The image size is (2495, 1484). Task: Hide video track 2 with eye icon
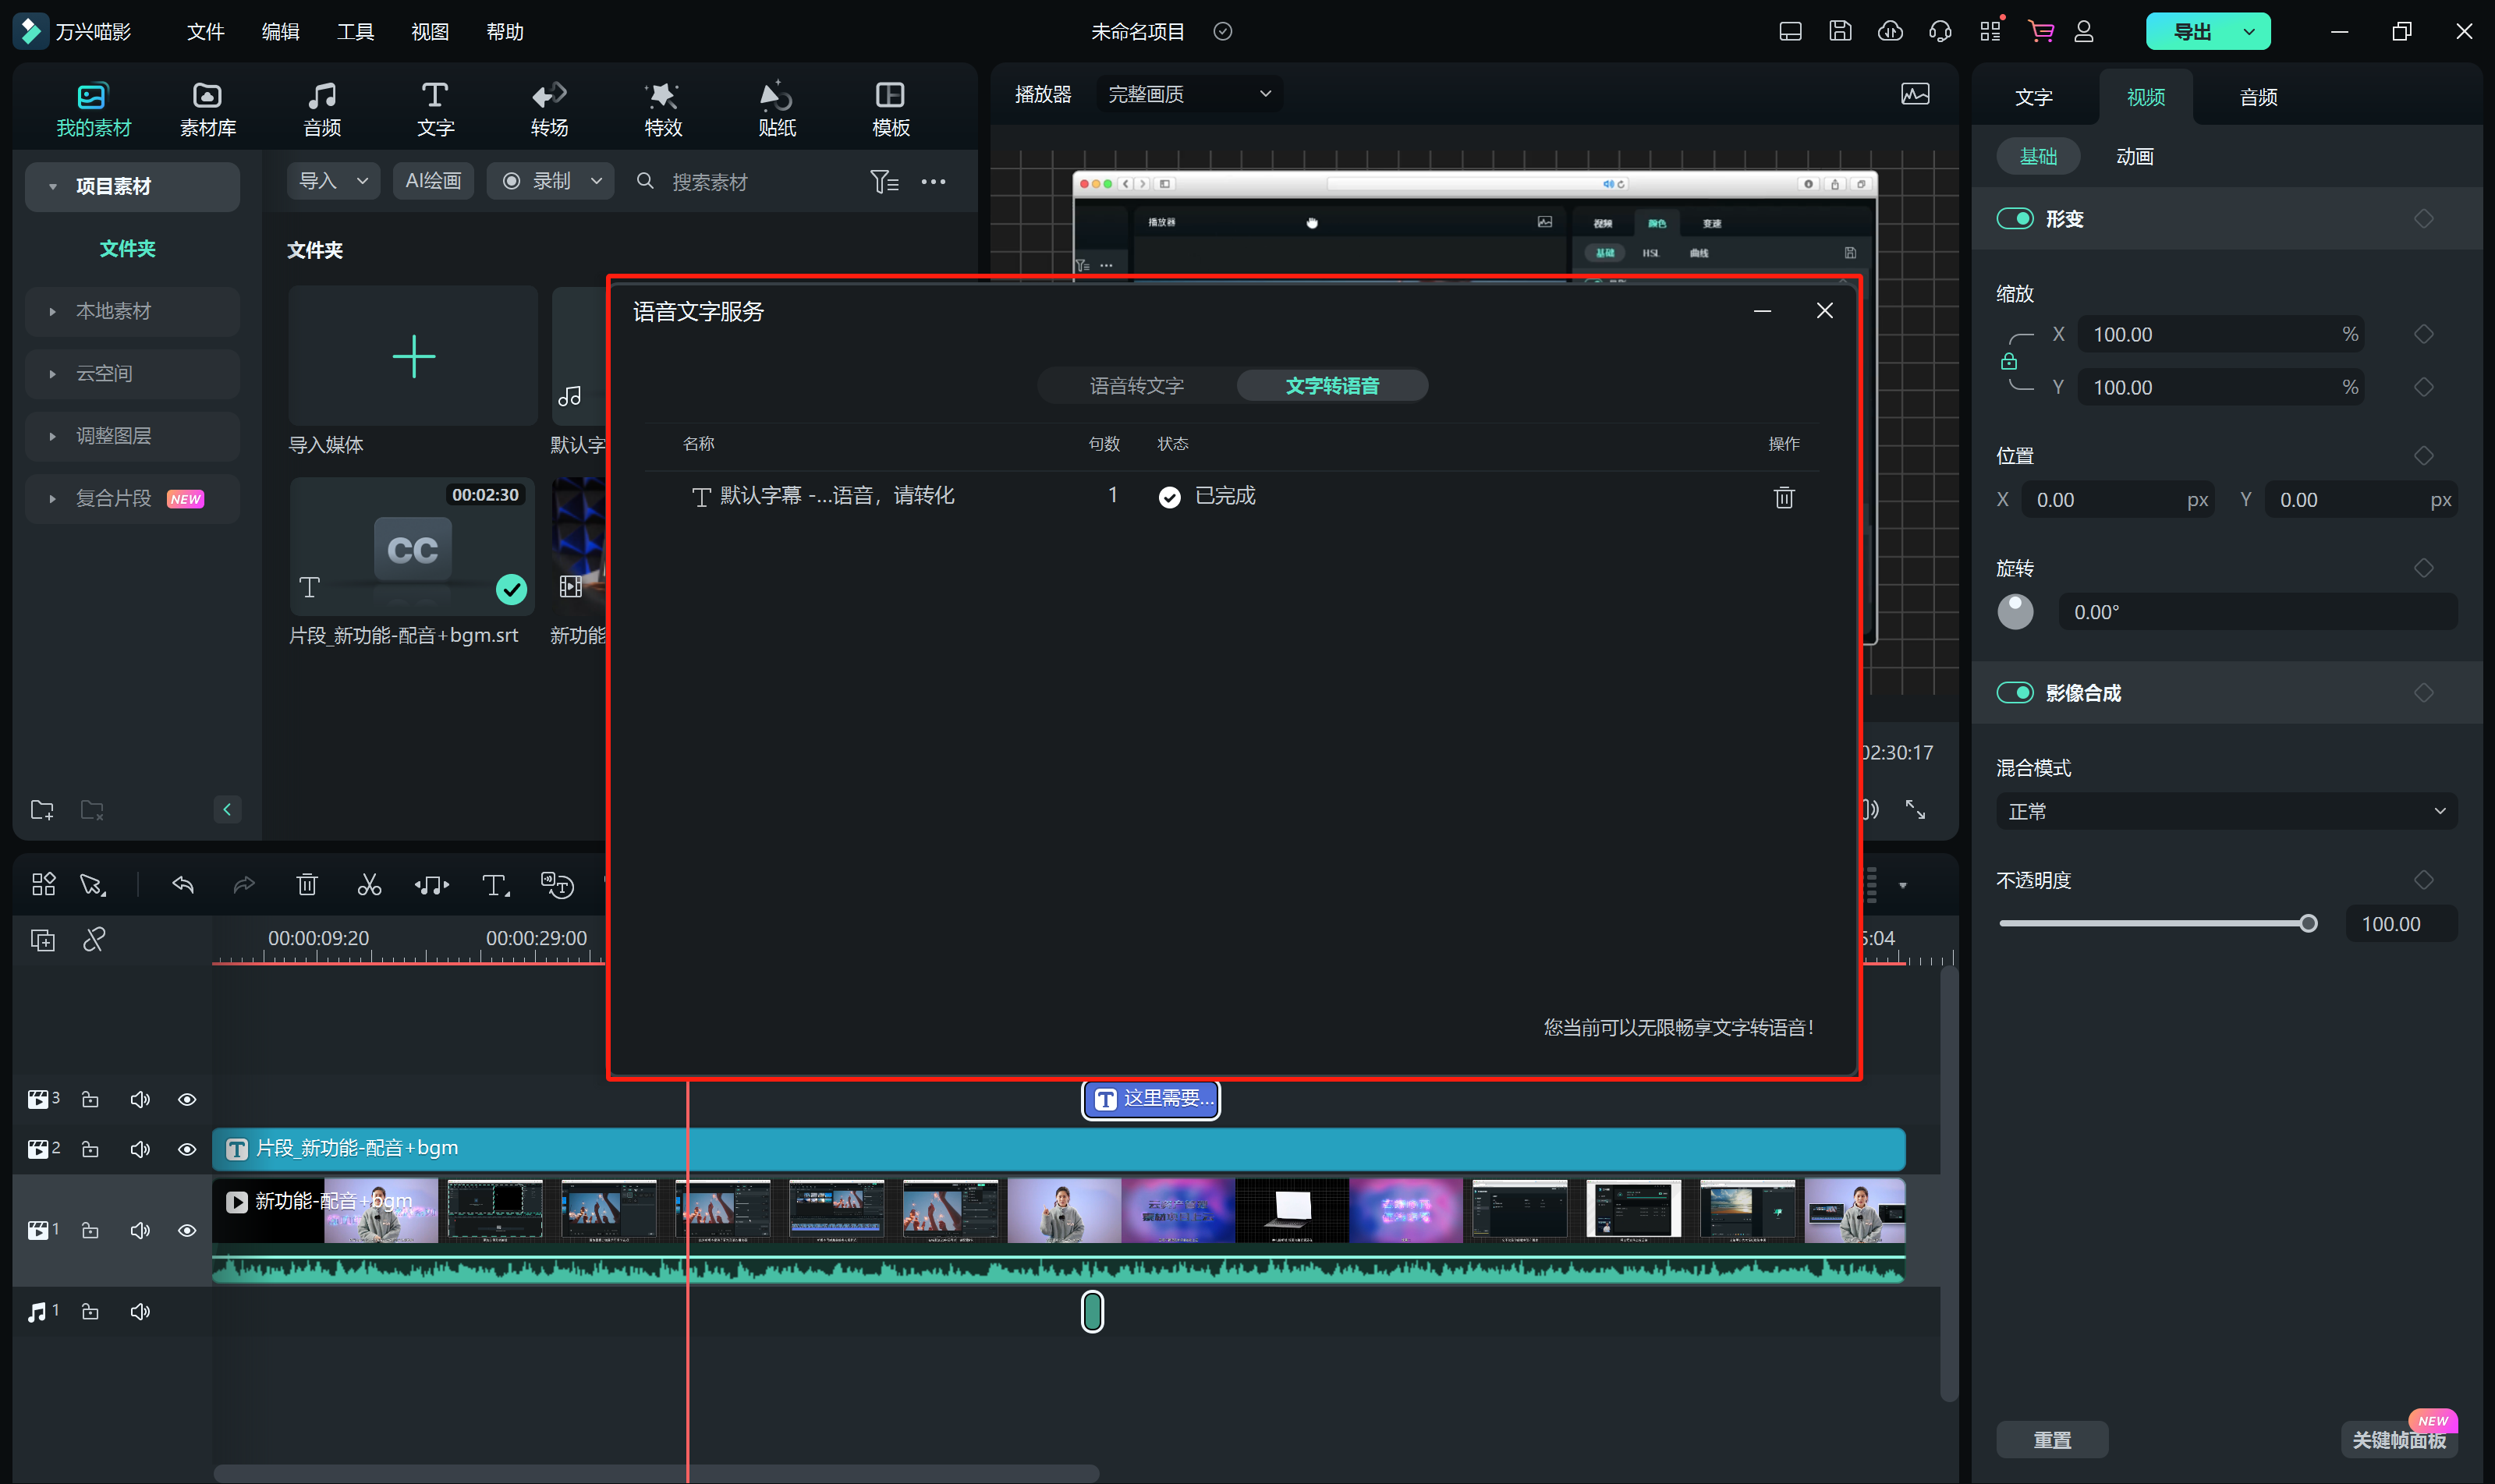click(187, 1149)
